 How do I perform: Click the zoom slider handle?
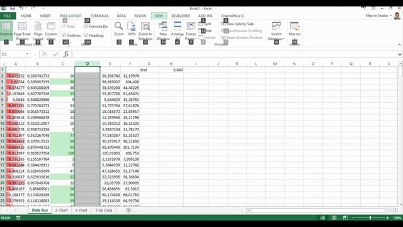[370, 218]
